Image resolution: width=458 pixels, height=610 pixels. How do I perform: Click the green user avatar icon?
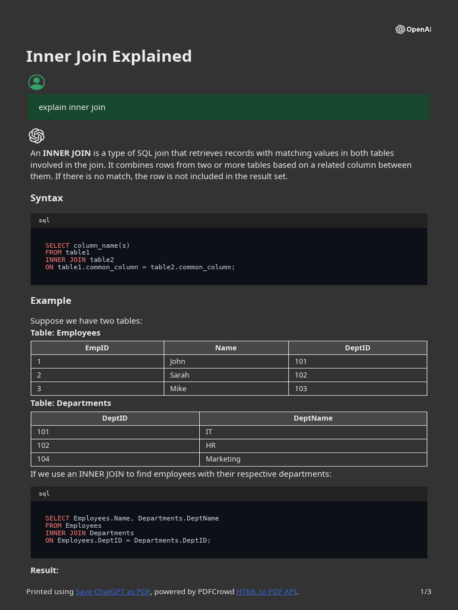(x=36, y=82)
